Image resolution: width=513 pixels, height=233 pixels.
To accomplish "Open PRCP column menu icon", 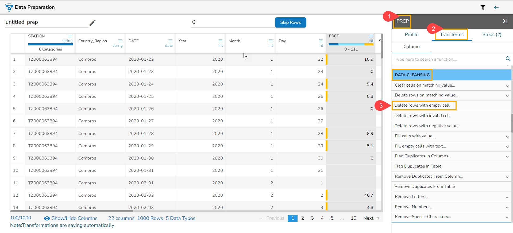I will (x=371, y=36).
